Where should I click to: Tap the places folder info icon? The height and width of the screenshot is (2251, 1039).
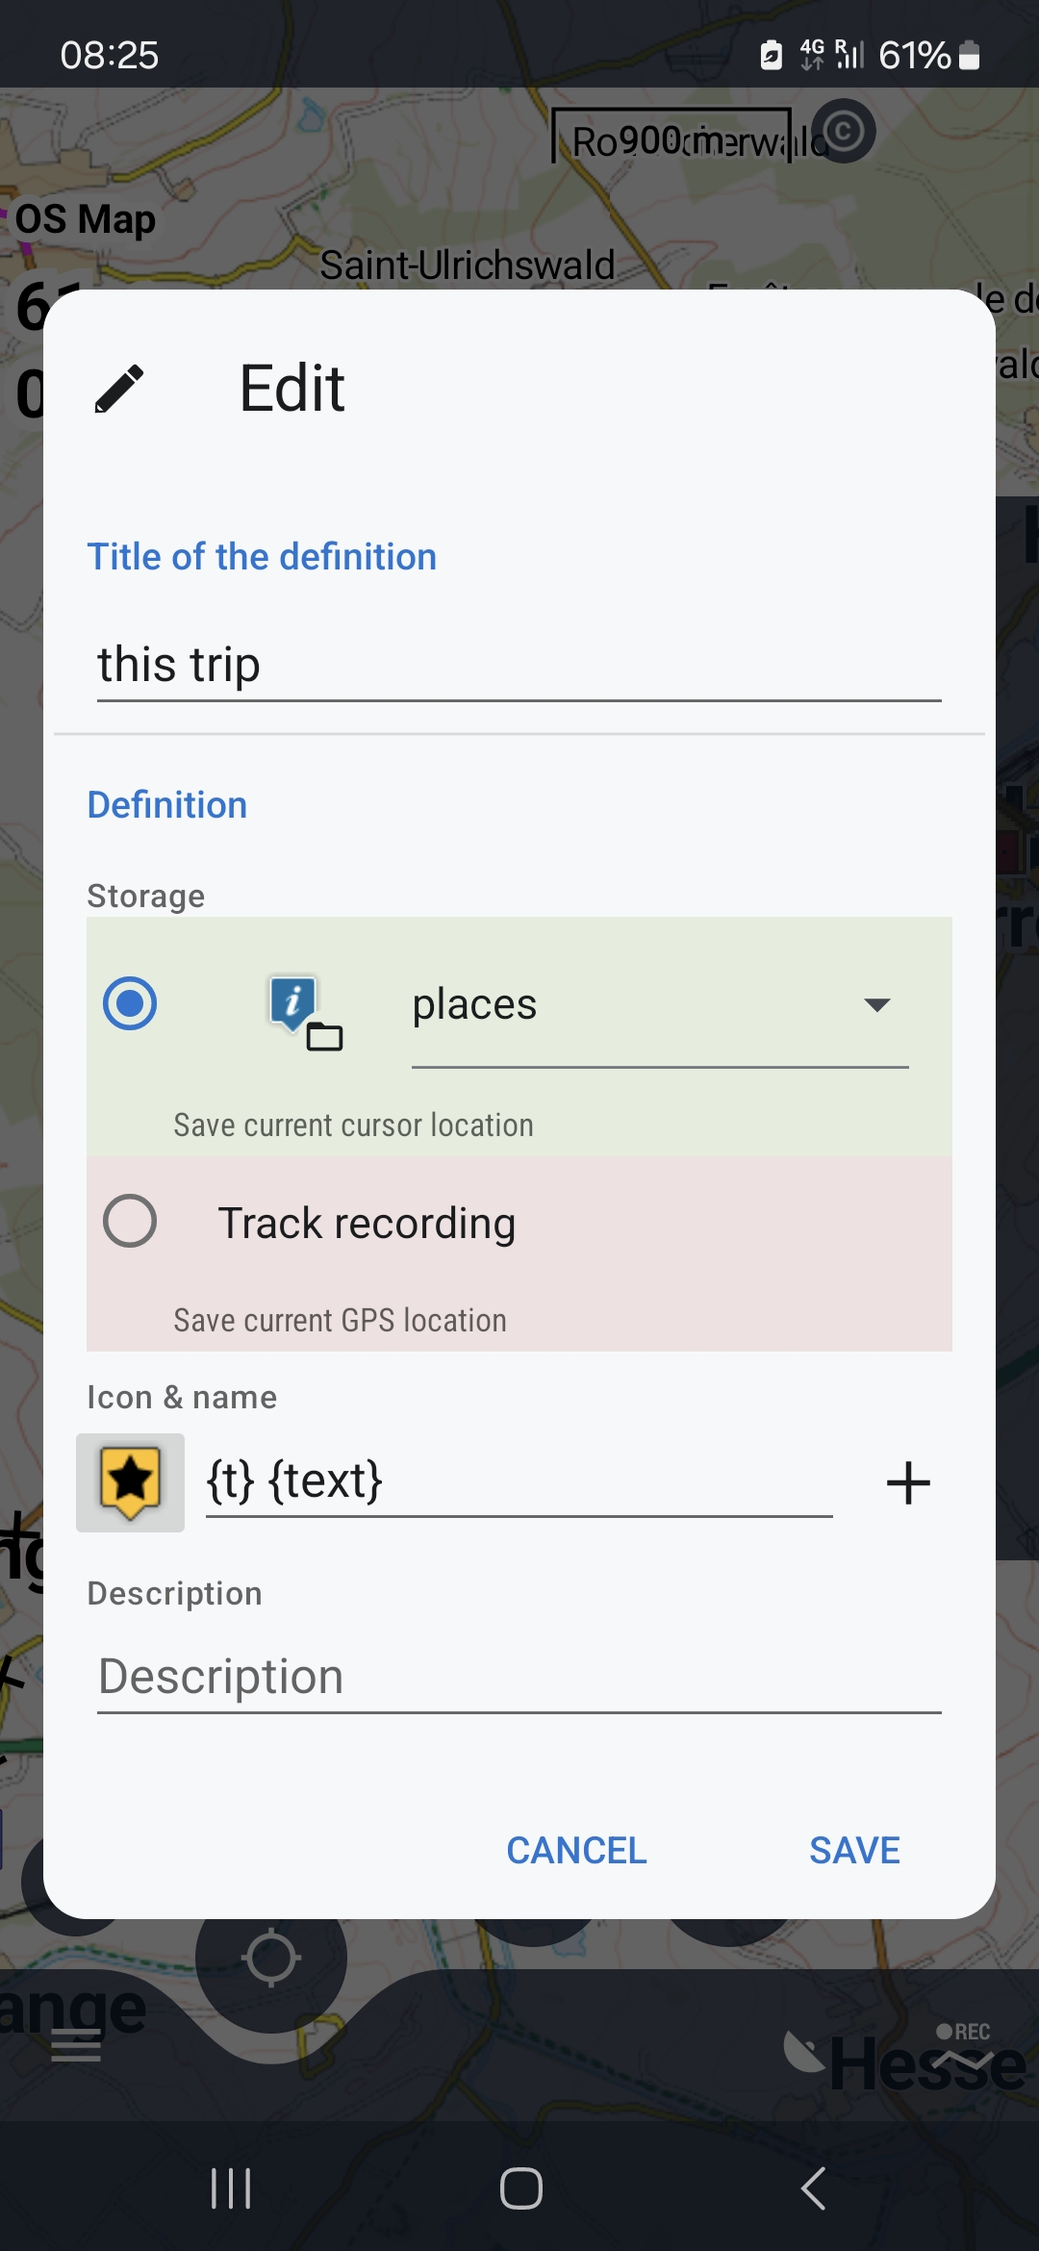(304, 1010)
